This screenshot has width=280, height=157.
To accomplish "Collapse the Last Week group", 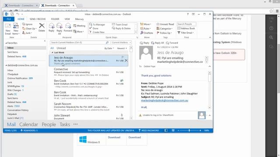I will coord(52,52).
